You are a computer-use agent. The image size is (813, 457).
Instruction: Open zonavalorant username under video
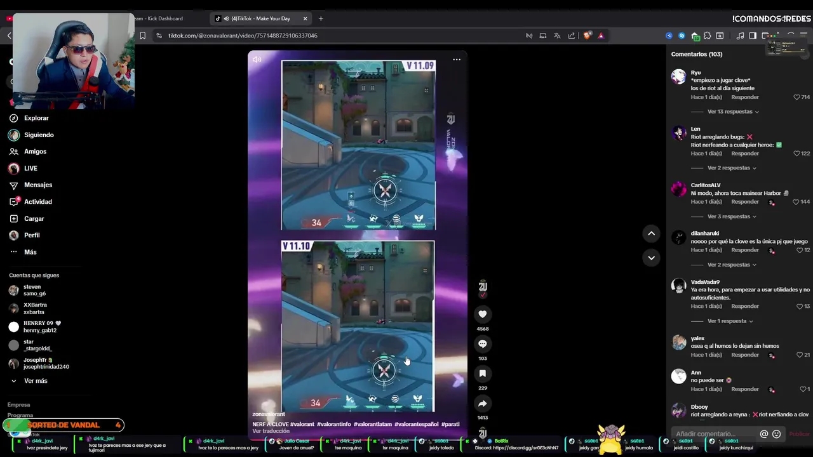(x=269, y=414)
